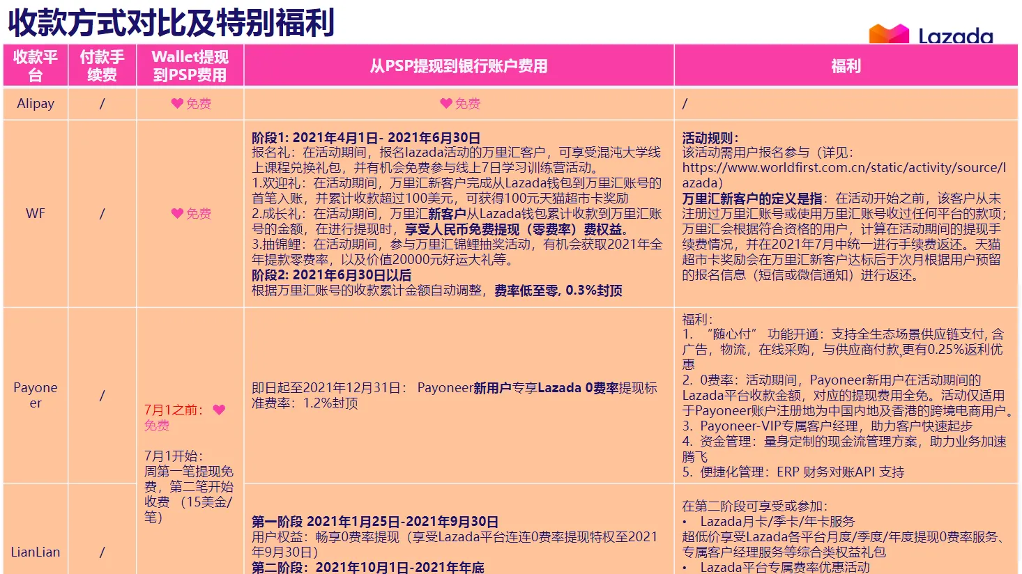Image resolution: width=1022 pixels, height=574 pixels.
Task: Click the Lazada logo
Action: (x=931, y=33)
